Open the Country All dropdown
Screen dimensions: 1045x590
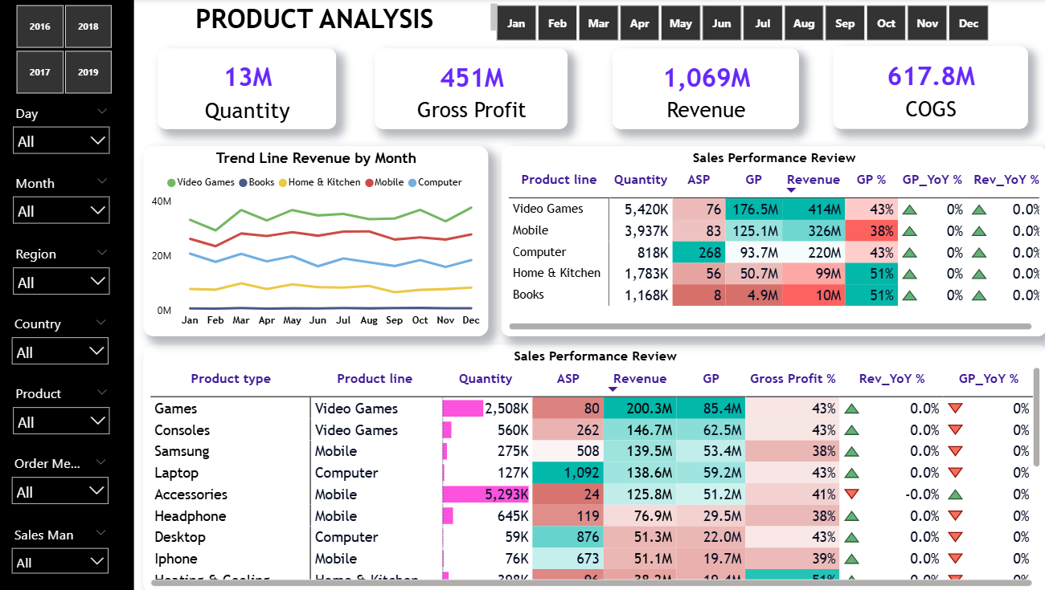tap(61, 352)
